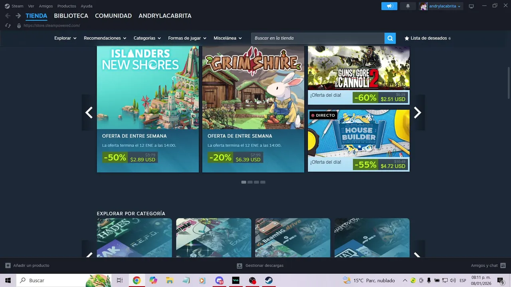Click the padlock icon beside the URL
This screenshot has width=511, height=287.
19,26
